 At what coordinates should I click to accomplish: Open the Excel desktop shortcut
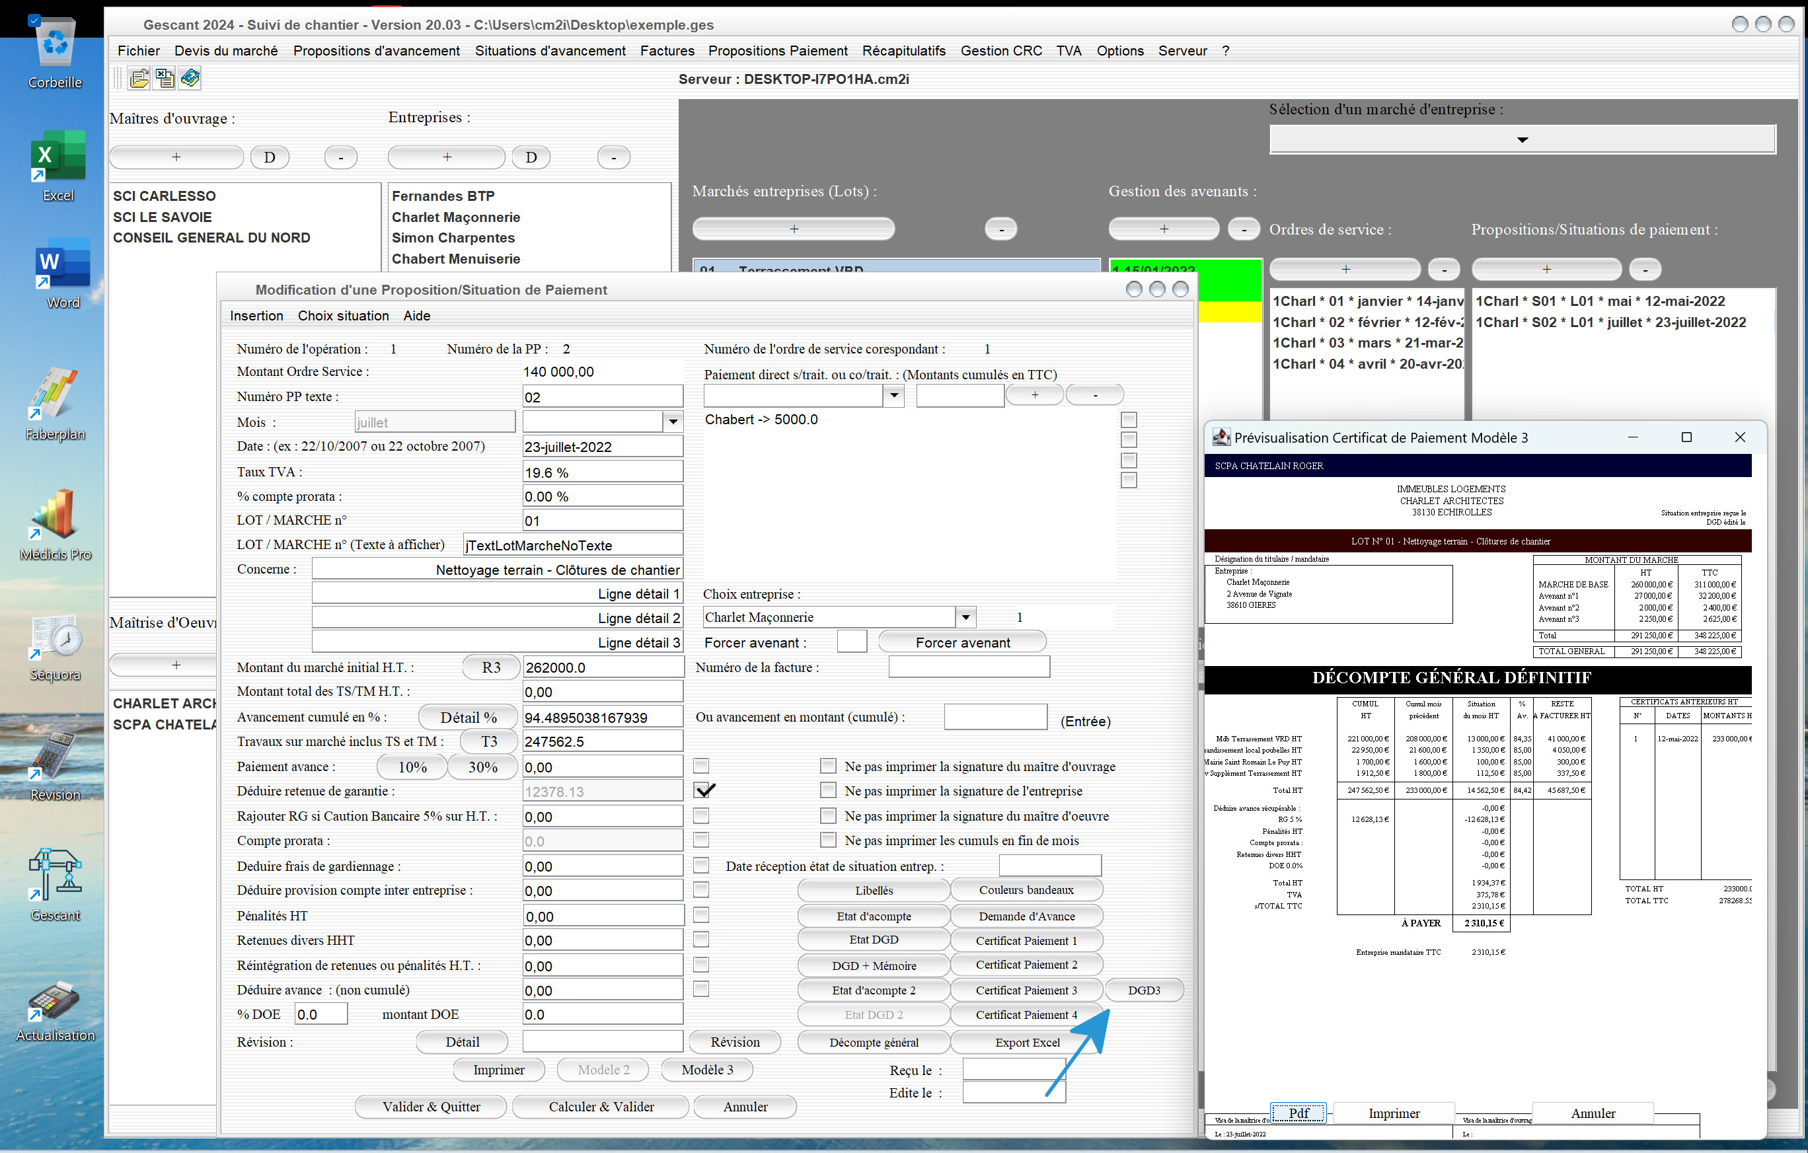coord(57,165)
